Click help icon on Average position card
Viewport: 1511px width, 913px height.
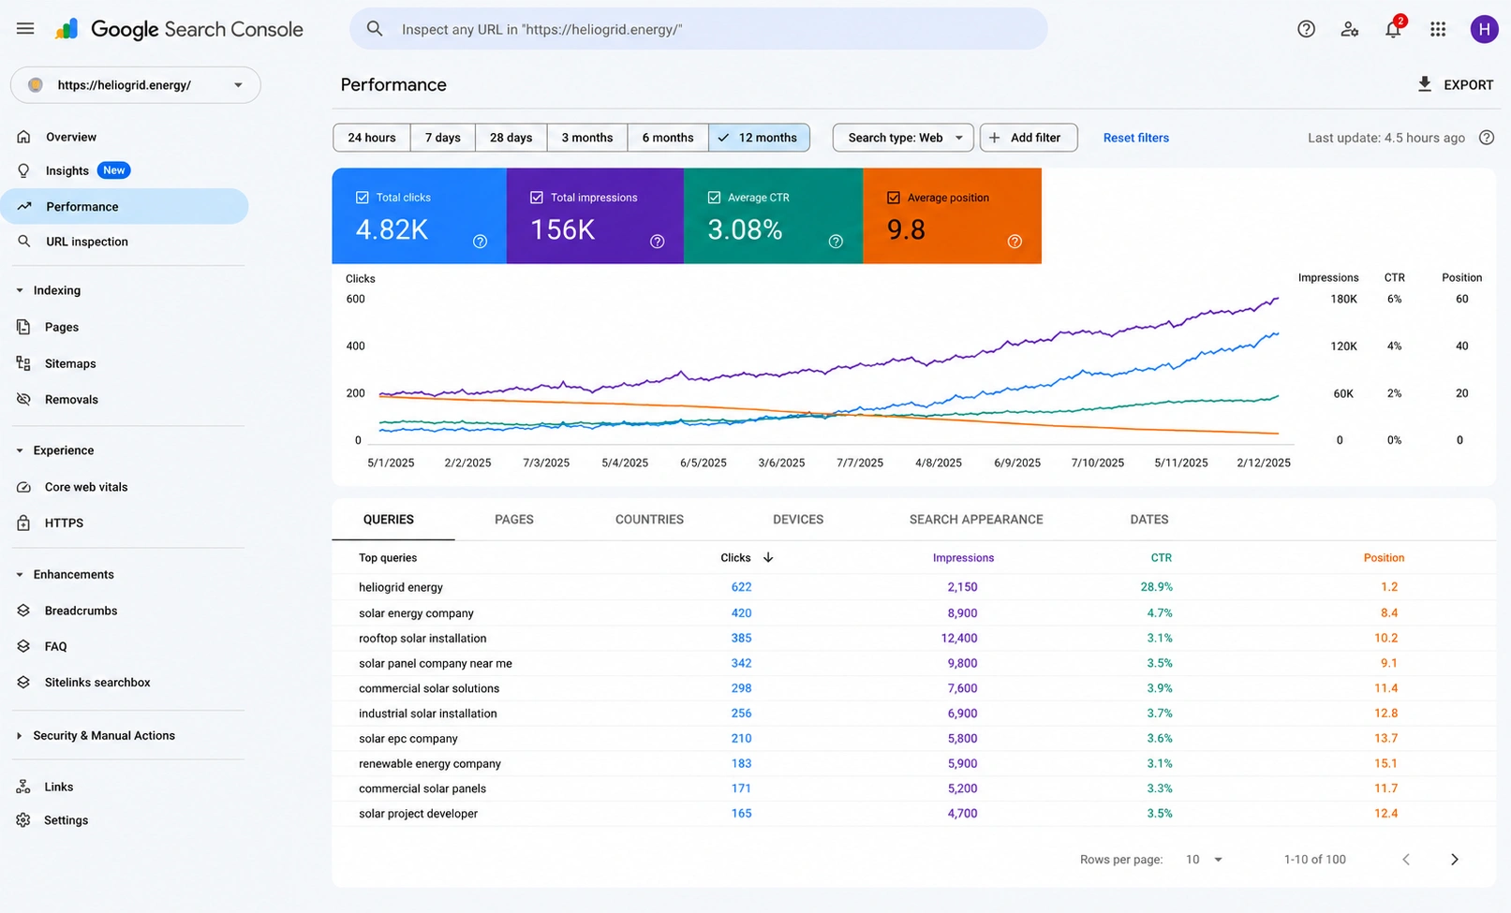tap(1015, 242)
